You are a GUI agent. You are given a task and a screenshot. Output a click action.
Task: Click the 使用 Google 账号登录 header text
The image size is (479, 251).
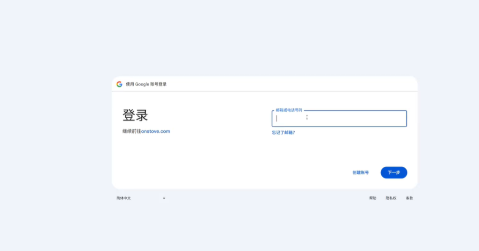click(146, 84)
